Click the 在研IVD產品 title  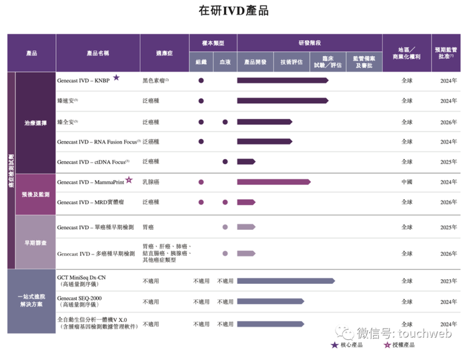[x=233, y=11]
